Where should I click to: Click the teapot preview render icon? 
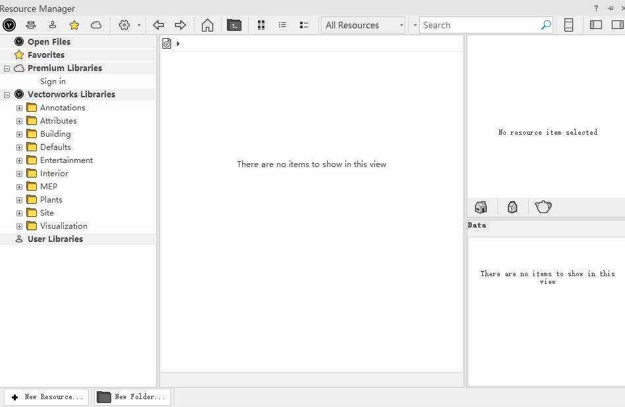543,207
